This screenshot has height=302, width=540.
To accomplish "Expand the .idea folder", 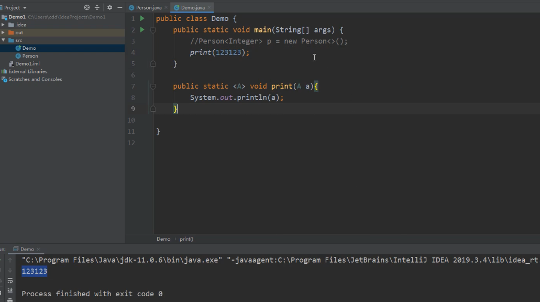I will (x=3, y=25).
